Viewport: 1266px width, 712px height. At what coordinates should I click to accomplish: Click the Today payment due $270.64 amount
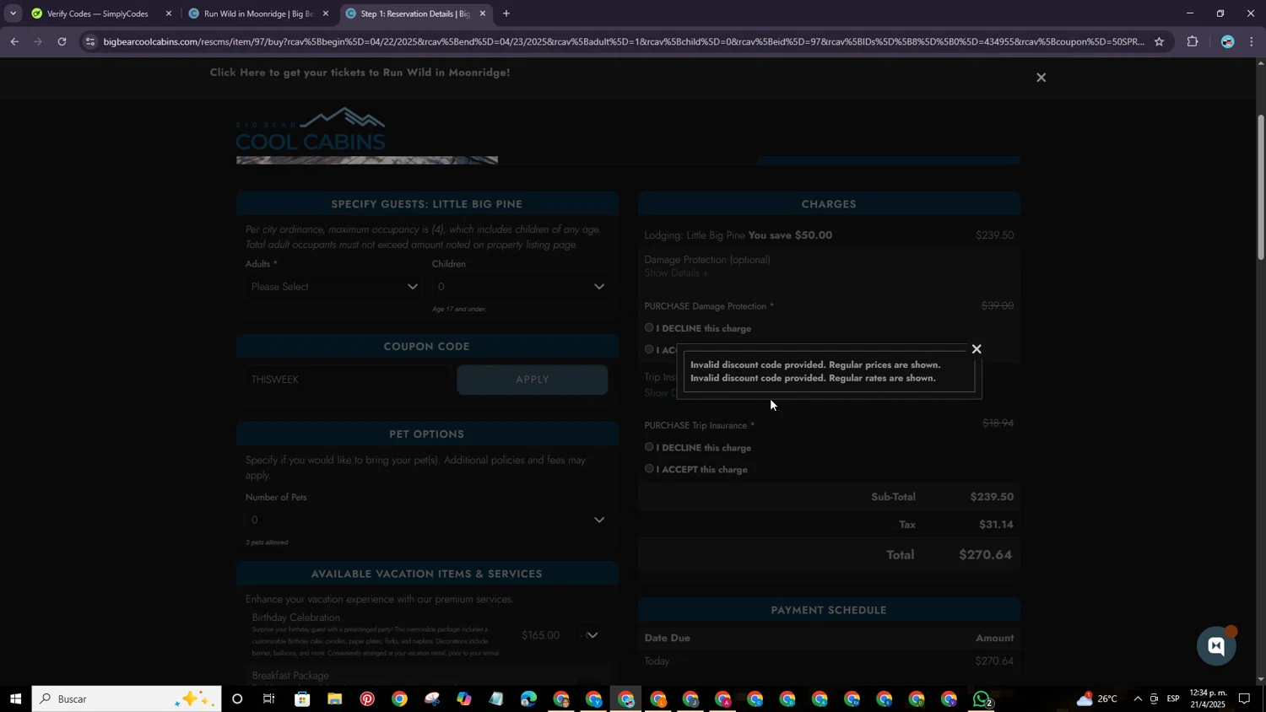[x=994, y=661]
